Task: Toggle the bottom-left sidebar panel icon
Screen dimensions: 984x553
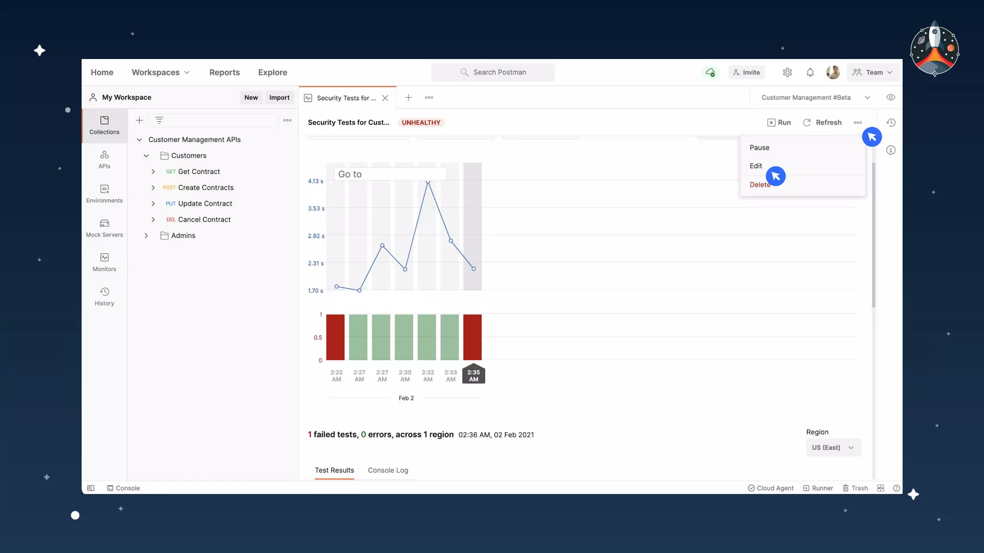Action: pyautogui.click(x=91, y=488)
